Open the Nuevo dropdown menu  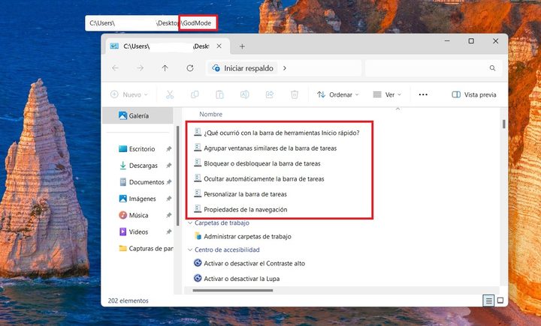(x=129, y=94)
